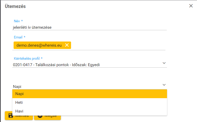This screenshot has height=122, width=197.
Task: Select the demo.denes@whereis.eu chip text
Action: pos(39,45)
